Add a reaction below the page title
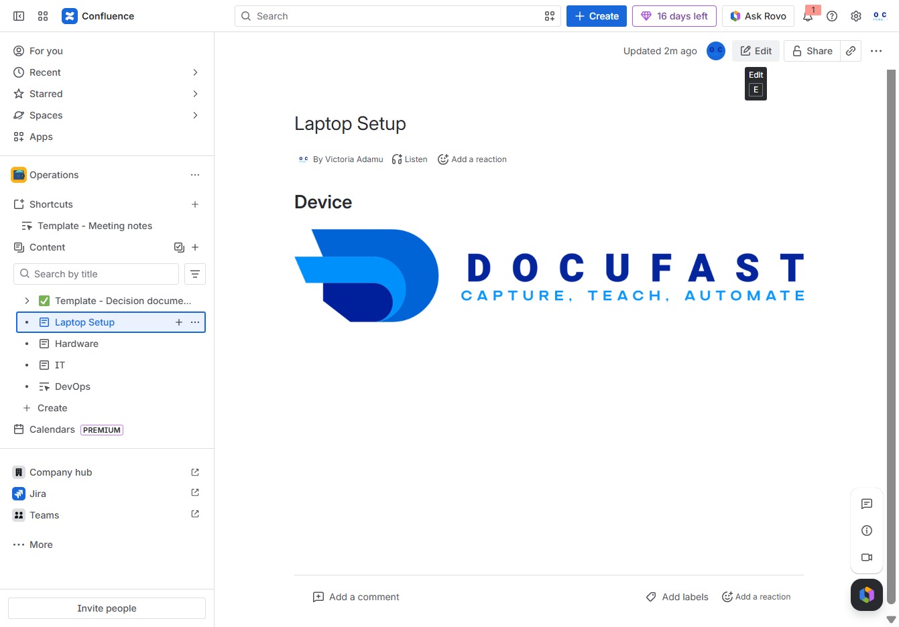 click(x=472, y=159)
